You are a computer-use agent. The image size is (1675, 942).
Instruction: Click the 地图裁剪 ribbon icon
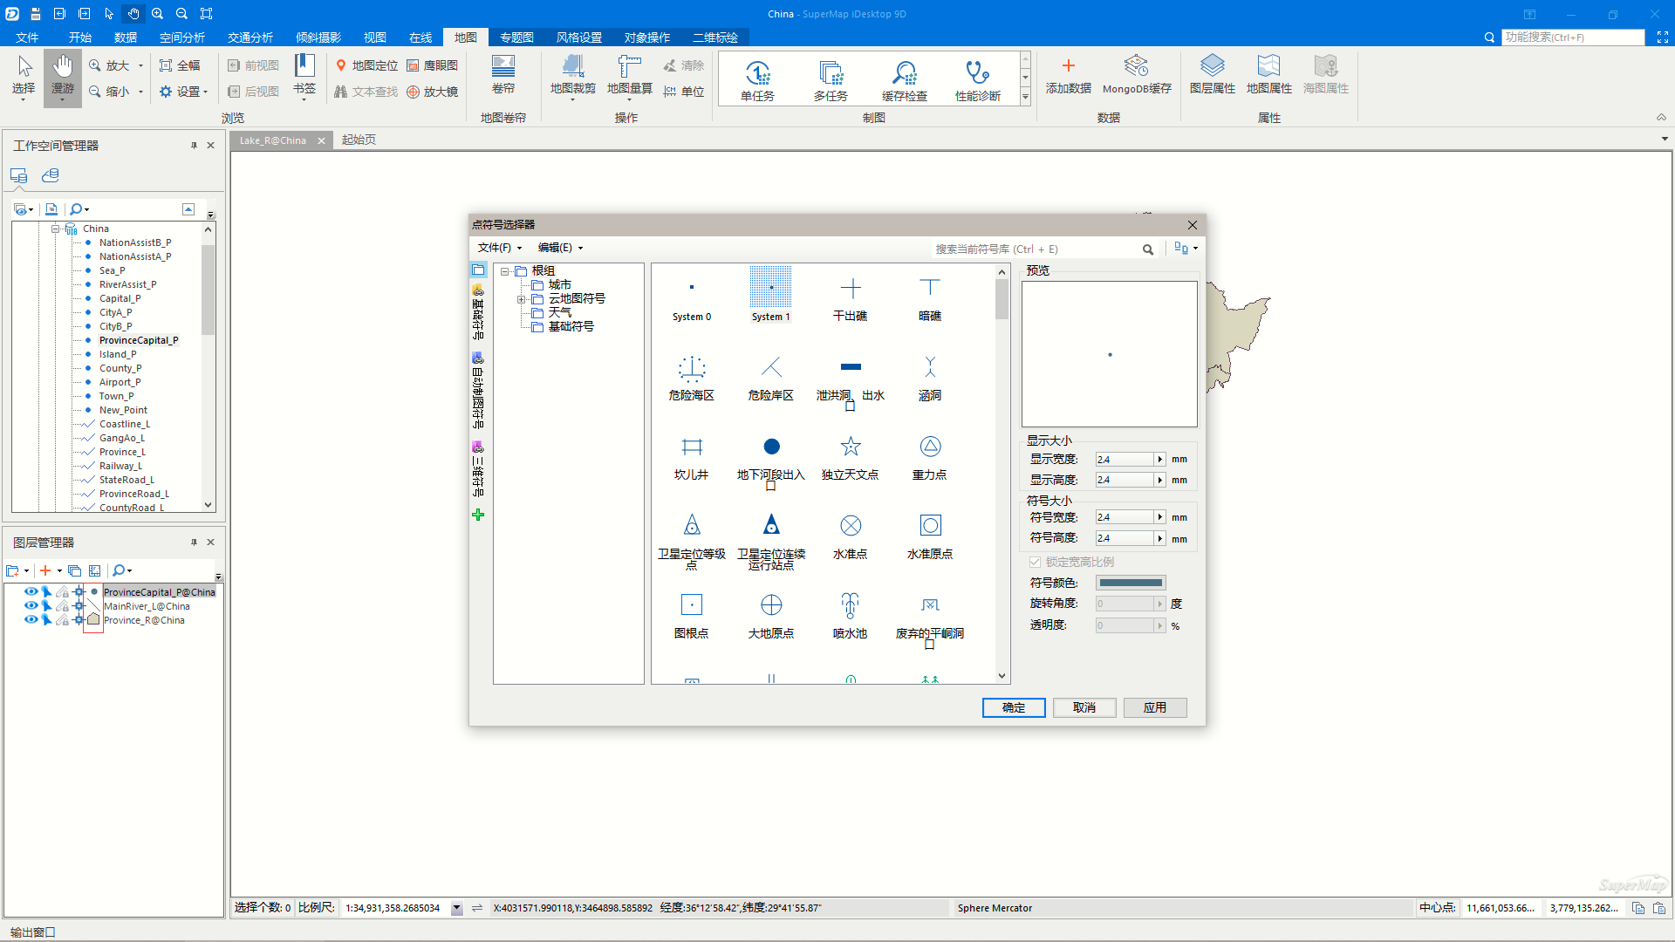coord(572,68)
